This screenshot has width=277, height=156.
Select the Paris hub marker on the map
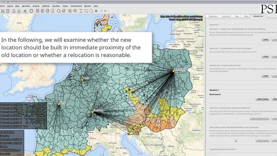coord(59,104)
